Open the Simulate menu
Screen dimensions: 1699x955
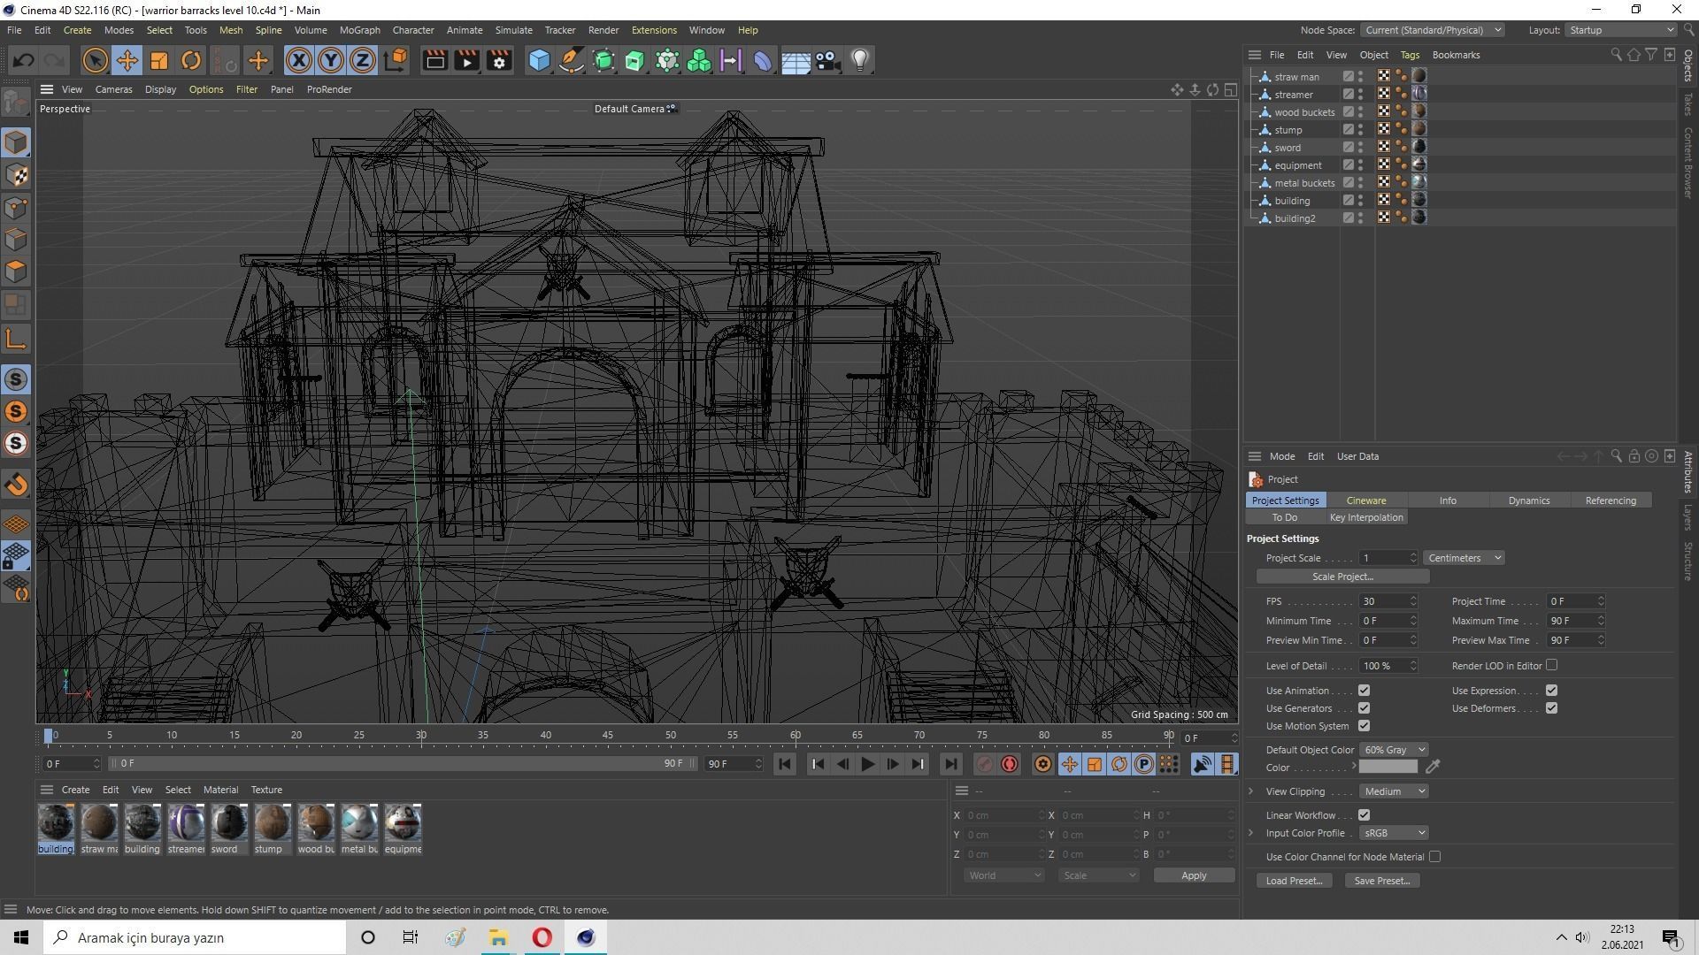(x=513, y=30)
